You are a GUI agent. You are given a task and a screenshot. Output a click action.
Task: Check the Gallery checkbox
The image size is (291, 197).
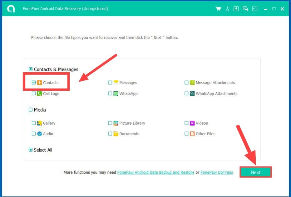point(34,123)
